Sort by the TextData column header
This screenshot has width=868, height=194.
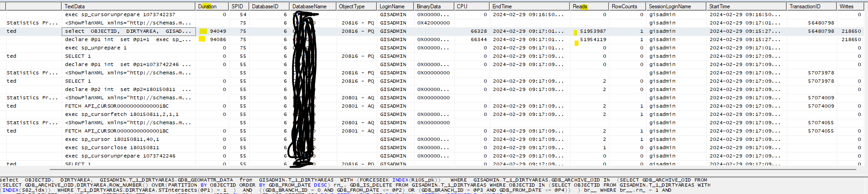coord(128,6)
